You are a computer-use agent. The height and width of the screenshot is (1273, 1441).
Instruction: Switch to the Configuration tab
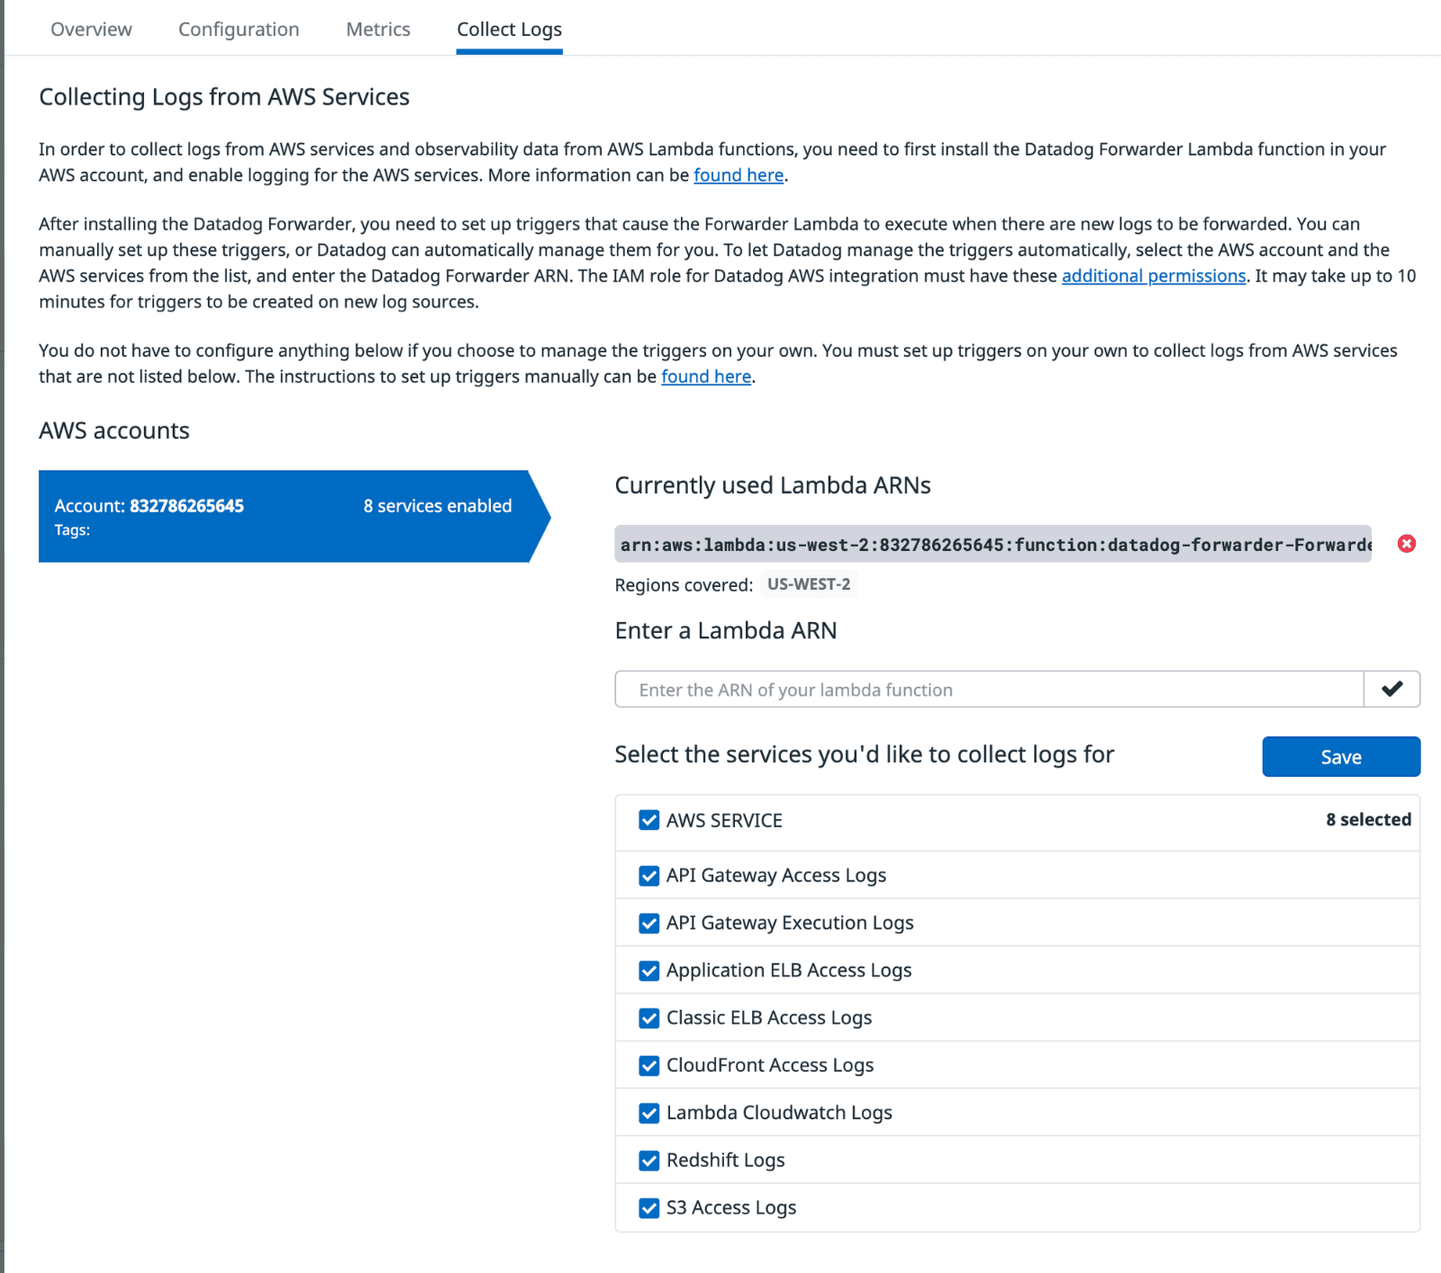(239, 29)
